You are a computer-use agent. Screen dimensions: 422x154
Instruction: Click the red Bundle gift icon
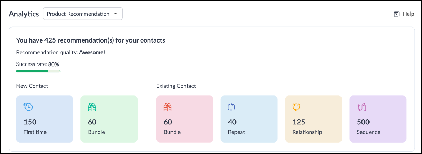pos(168,107)
